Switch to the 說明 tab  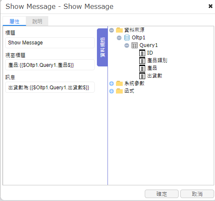37,21
